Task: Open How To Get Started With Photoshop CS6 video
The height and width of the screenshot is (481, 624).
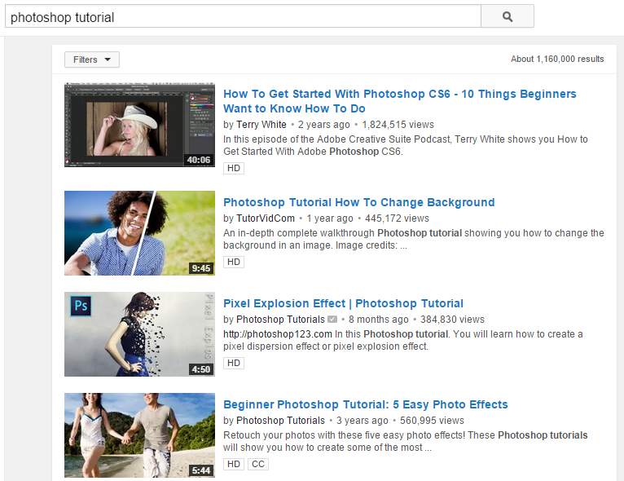Action: tap(399, 101)
